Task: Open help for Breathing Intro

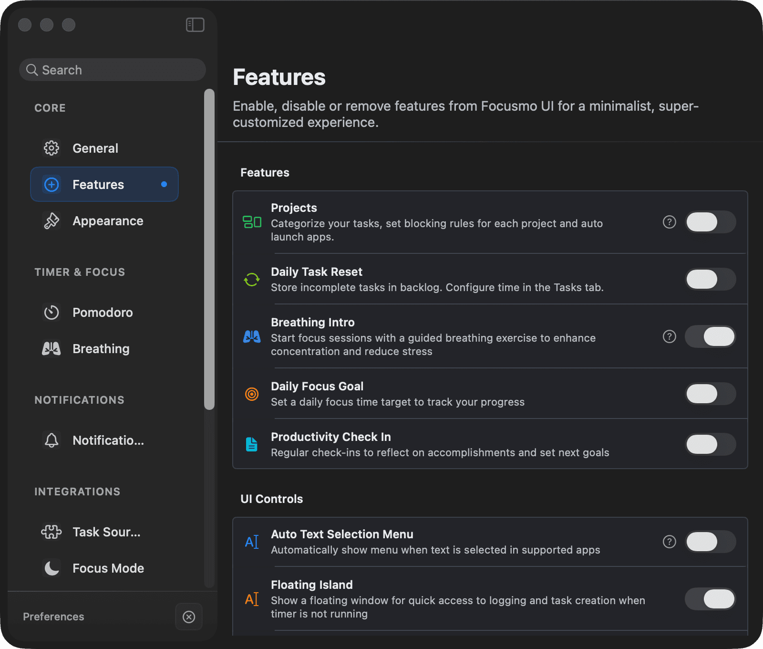Action: [x=670, y=336]
